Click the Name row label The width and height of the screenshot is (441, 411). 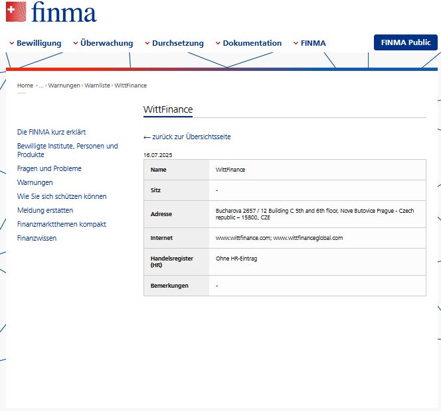tap(158, 170)
